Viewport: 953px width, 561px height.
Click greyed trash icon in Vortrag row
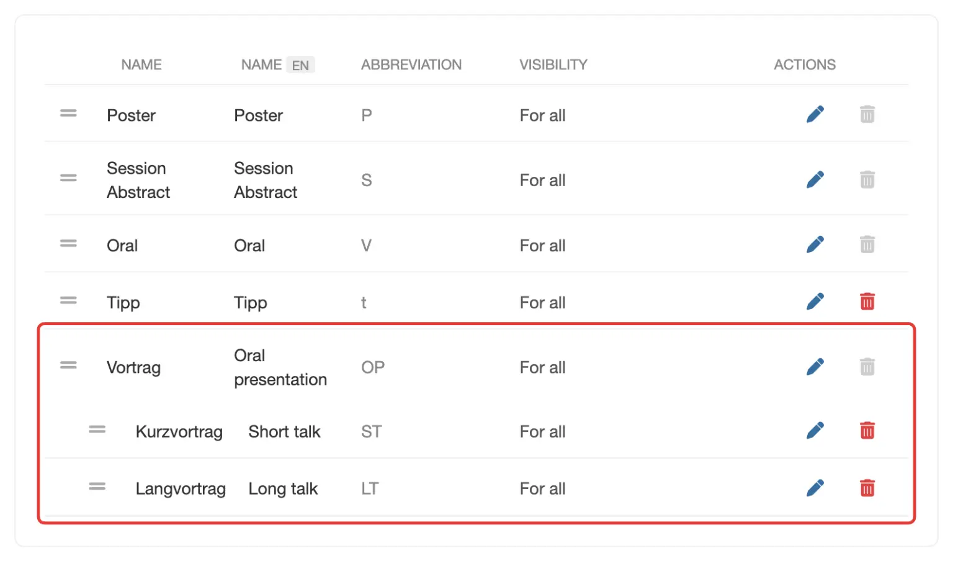pyautogui.click(x=867, y=367)
